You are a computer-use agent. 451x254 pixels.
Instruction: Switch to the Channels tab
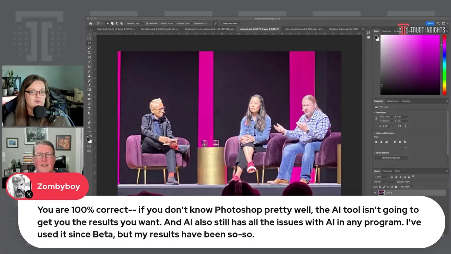387,171
